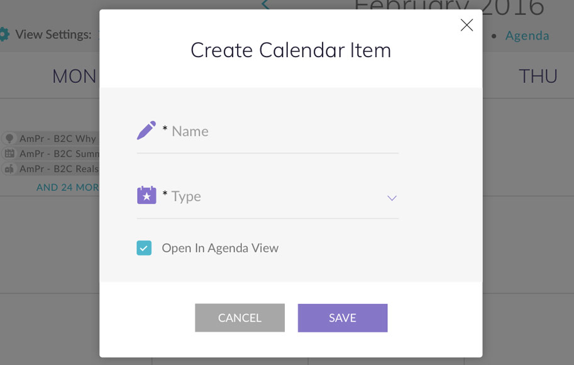Screen dimensions: 574x365
Task: Click the calendar icon on AmPr - B2C Summ
Action: [9, 153]
